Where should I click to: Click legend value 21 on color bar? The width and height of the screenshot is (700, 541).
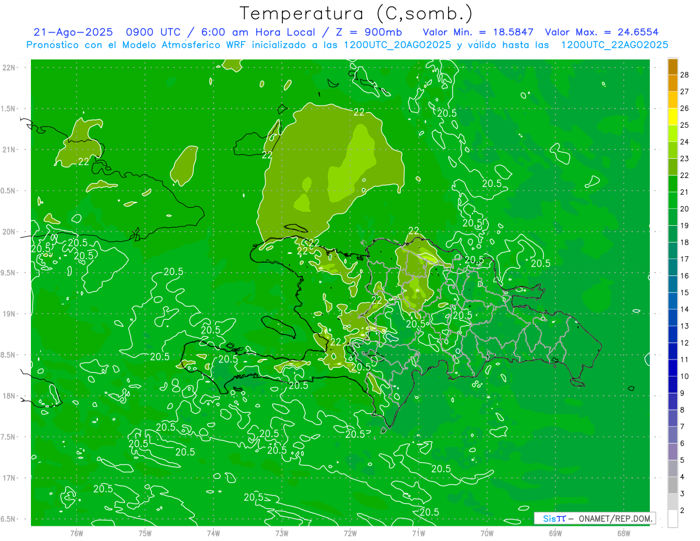pyautogui.click(x=685, y=192)
